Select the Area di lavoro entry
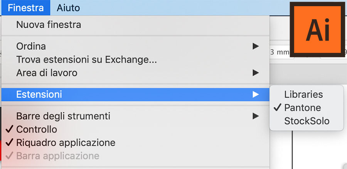 (x=135, y=73)
